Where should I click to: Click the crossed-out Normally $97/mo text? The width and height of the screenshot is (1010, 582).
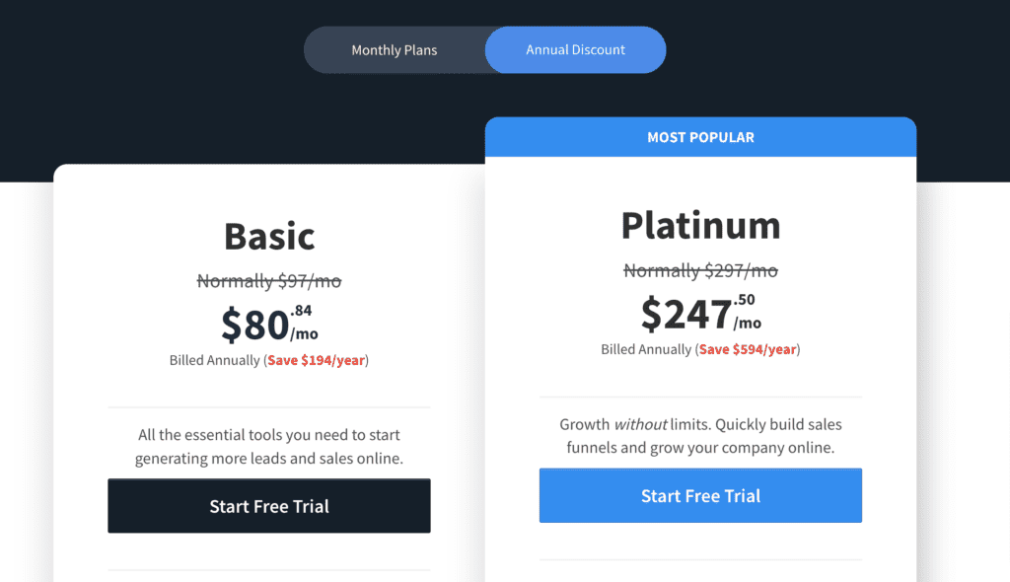pos(269,281)
